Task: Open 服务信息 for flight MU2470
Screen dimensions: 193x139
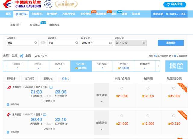Action: coord(13,132)
